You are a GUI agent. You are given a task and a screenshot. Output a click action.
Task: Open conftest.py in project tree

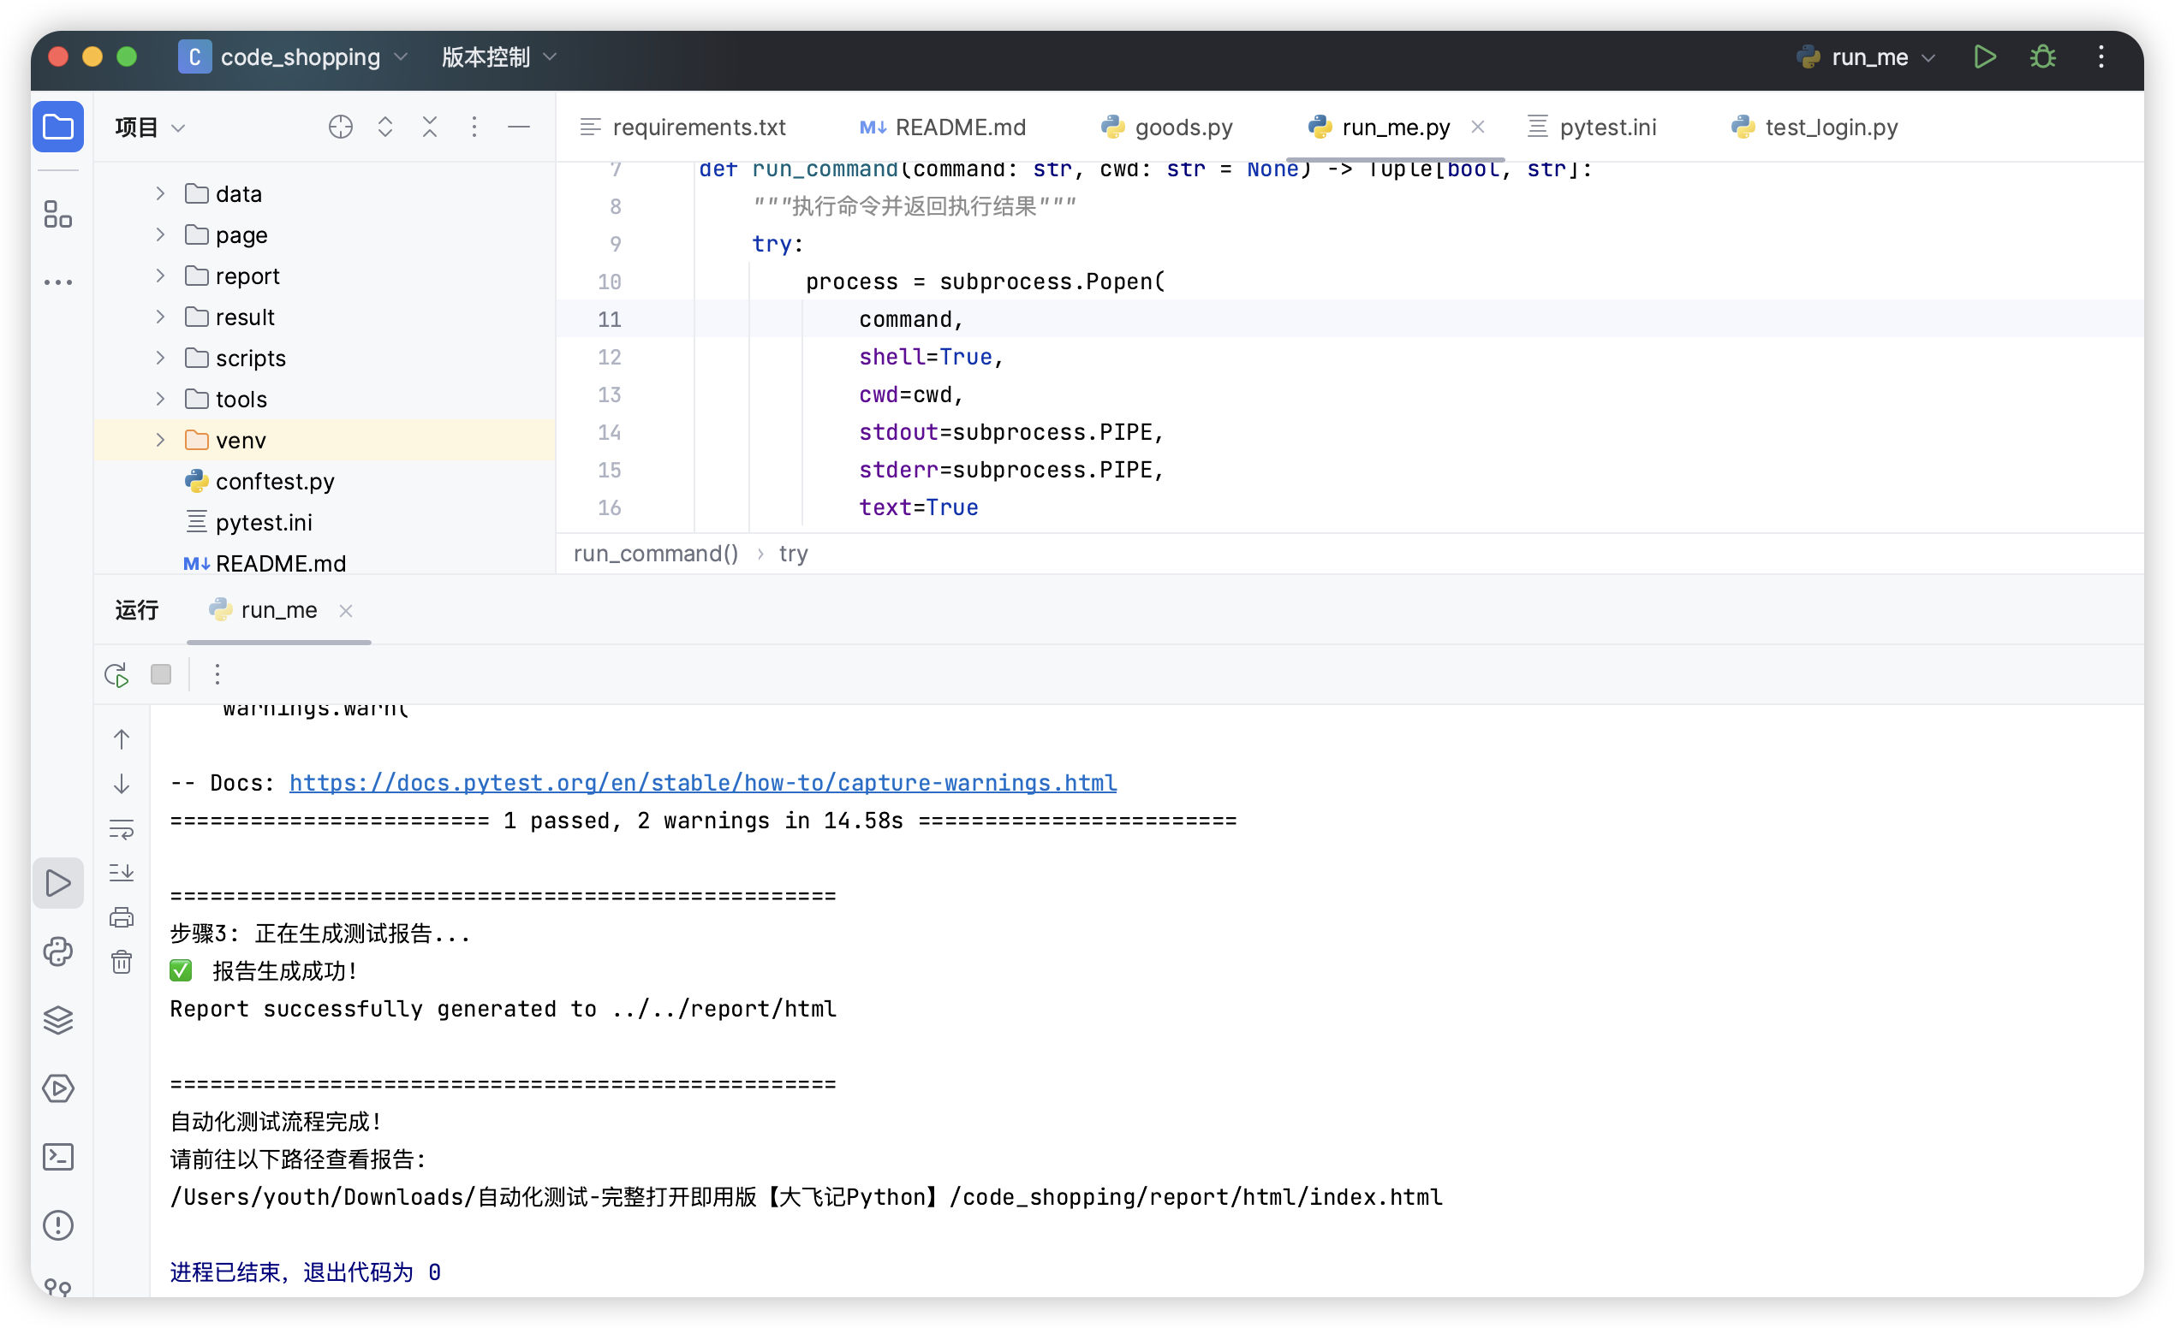275,482
